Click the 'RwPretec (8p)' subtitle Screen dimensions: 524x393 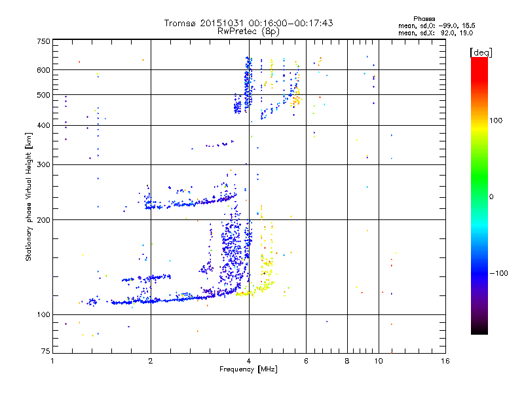(248, 31)
